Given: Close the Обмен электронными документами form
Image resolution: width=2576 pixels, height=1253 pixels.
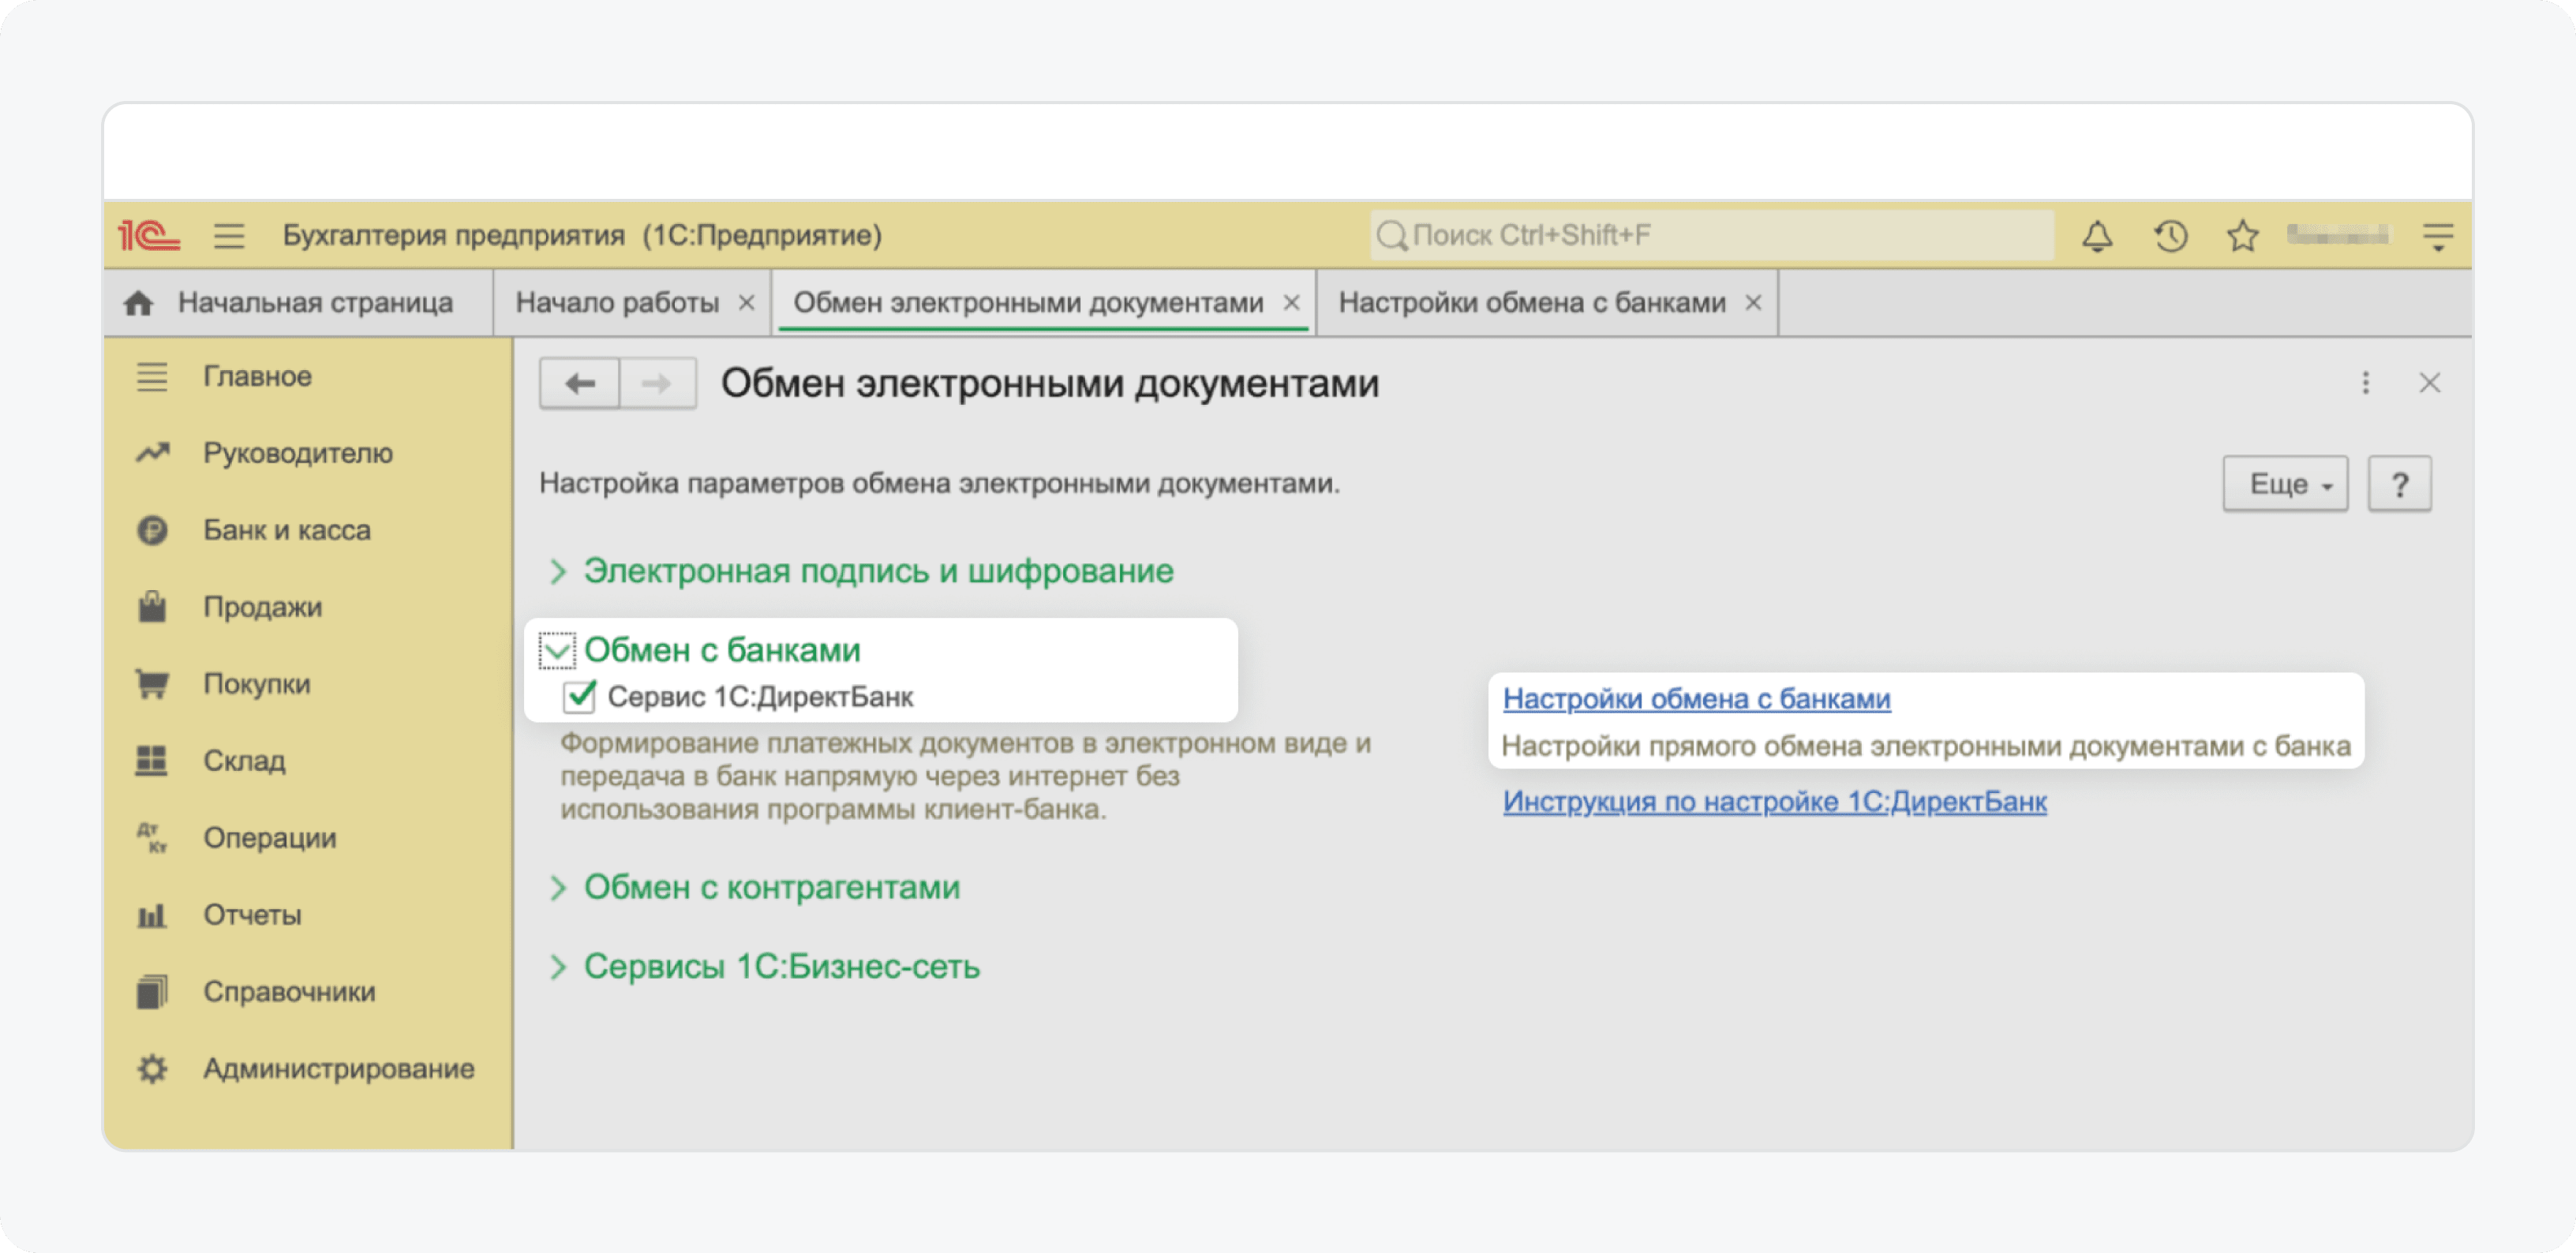Looking at the screenshot, I should [x=2430, y=383].
